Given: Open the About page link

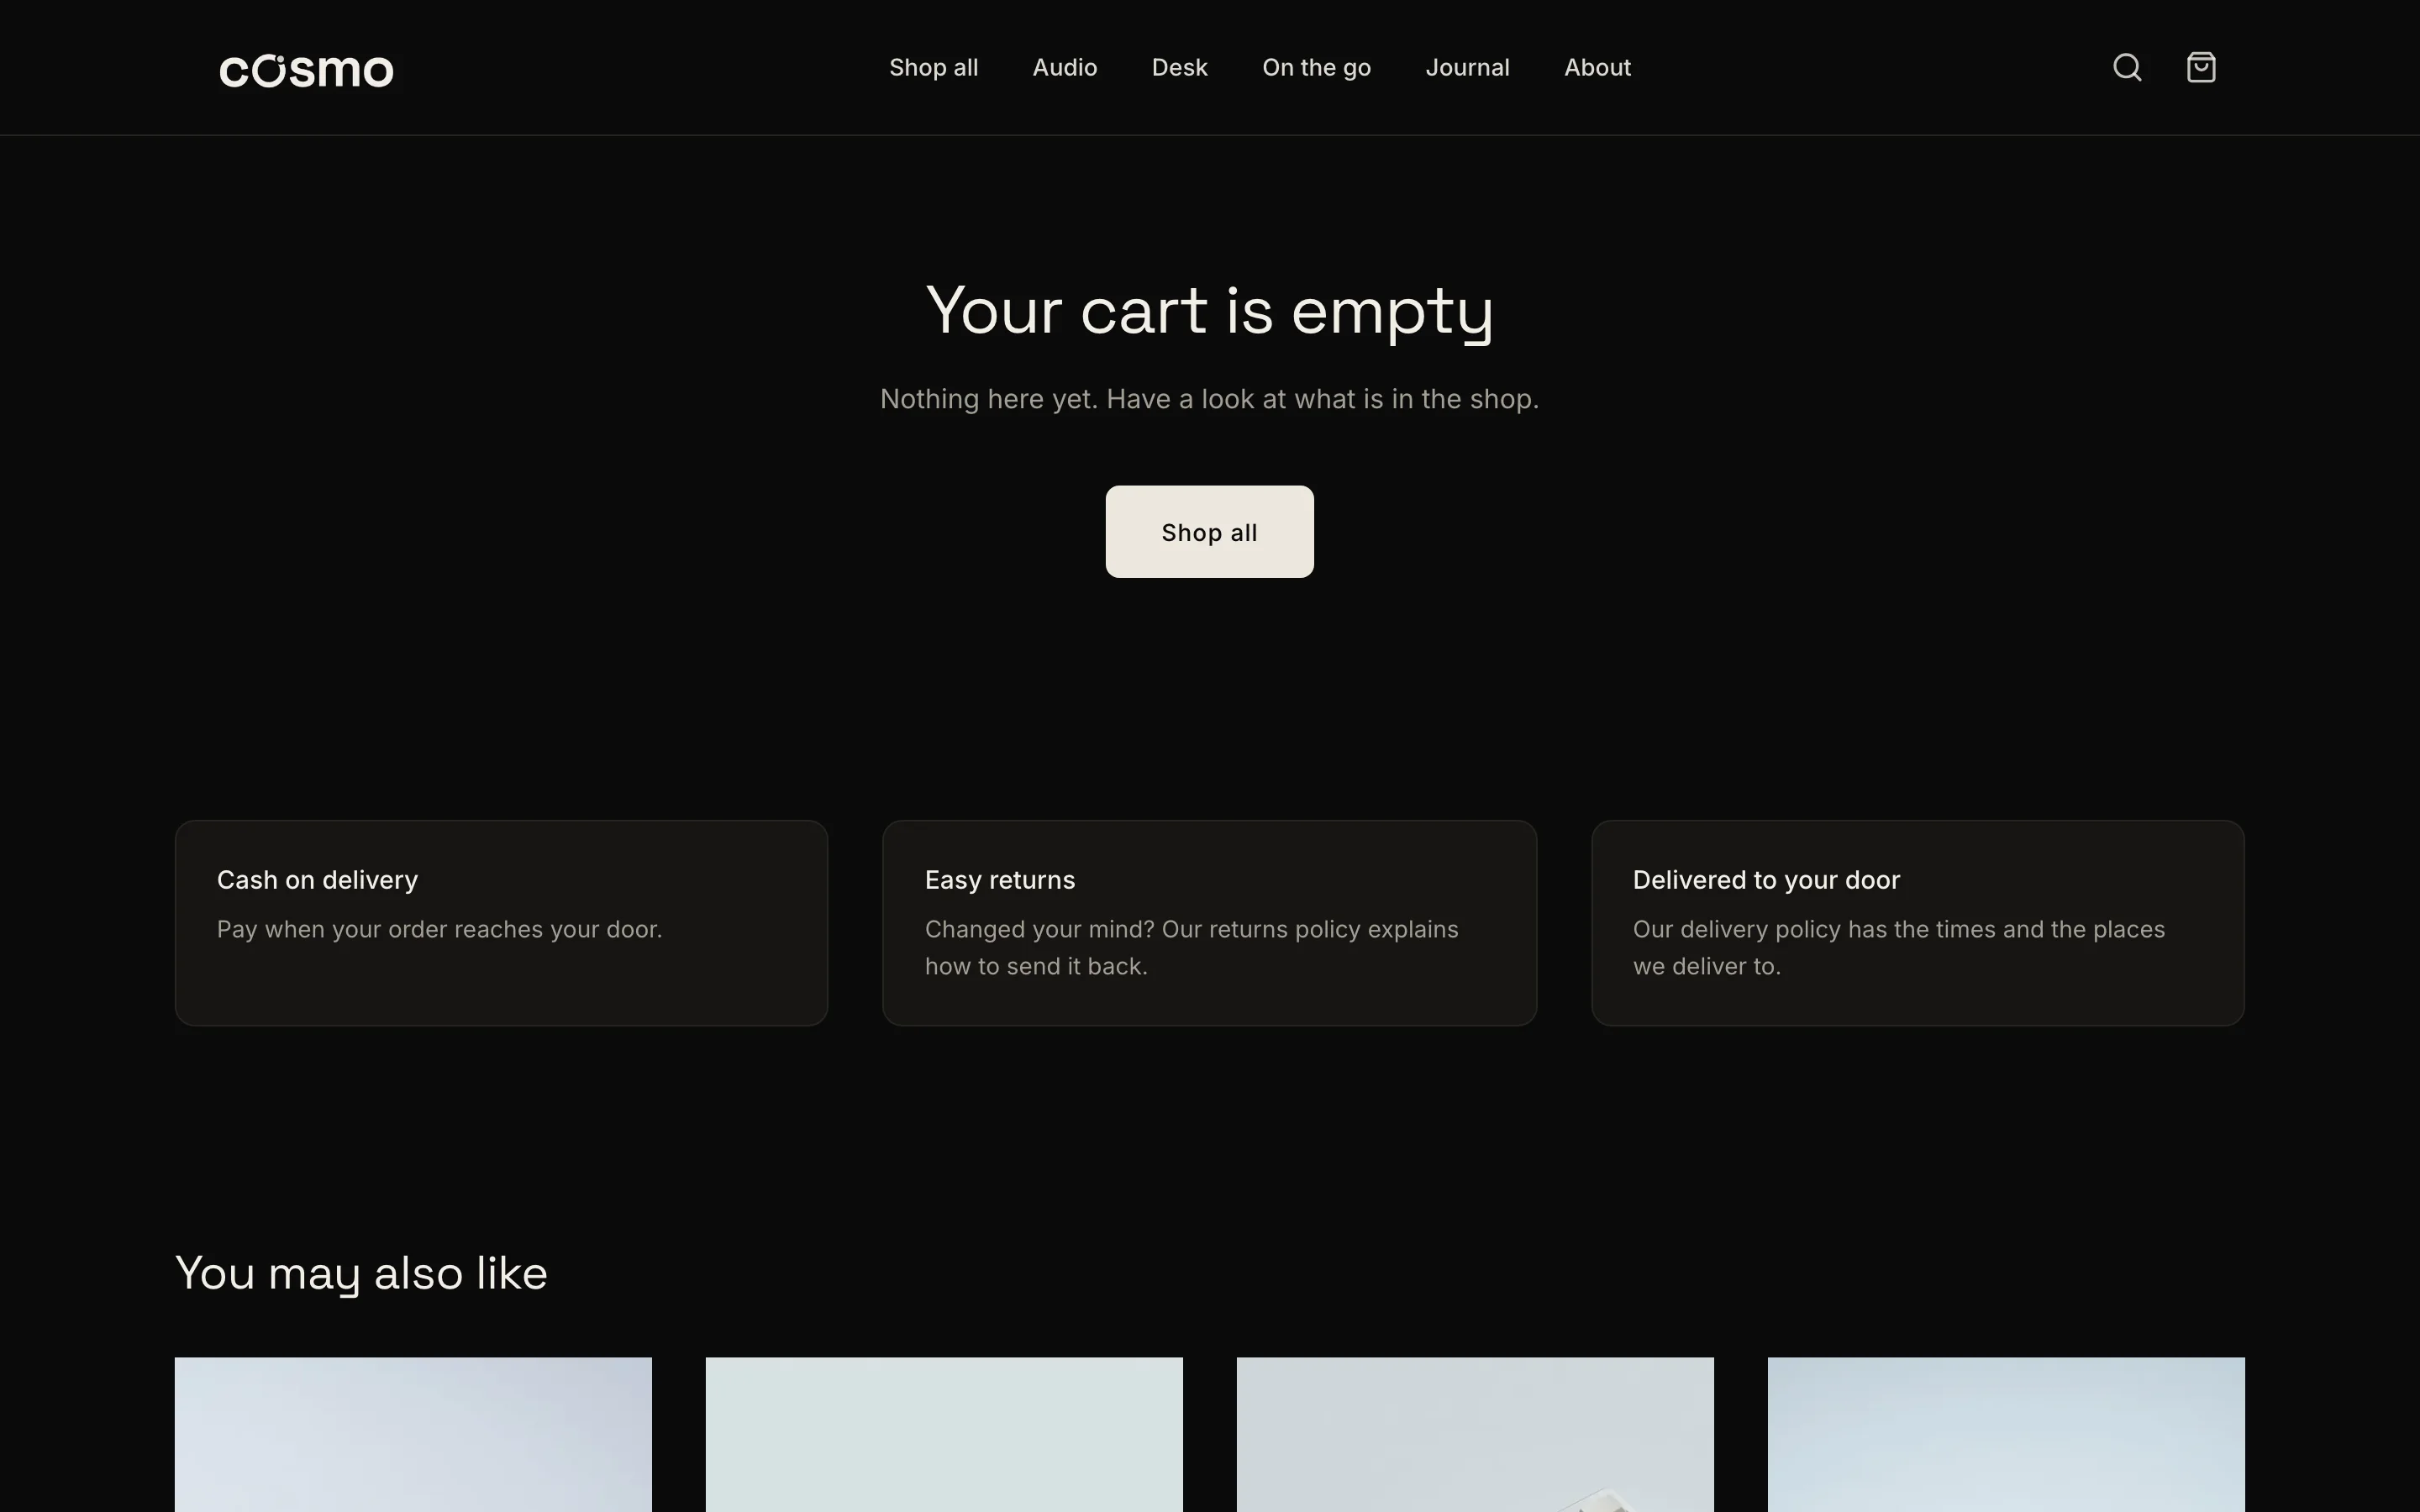Looking at the screenshot, I should (x=1597, y=67).
